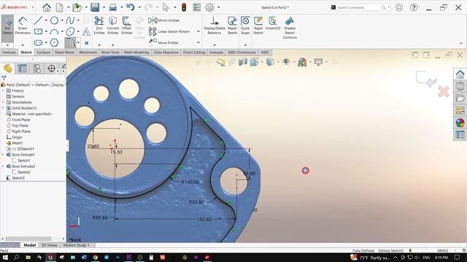Viewport: 467px width, 262px height.
Task: Switch to the Evaluate tab
Action: (x=216, y=52)
